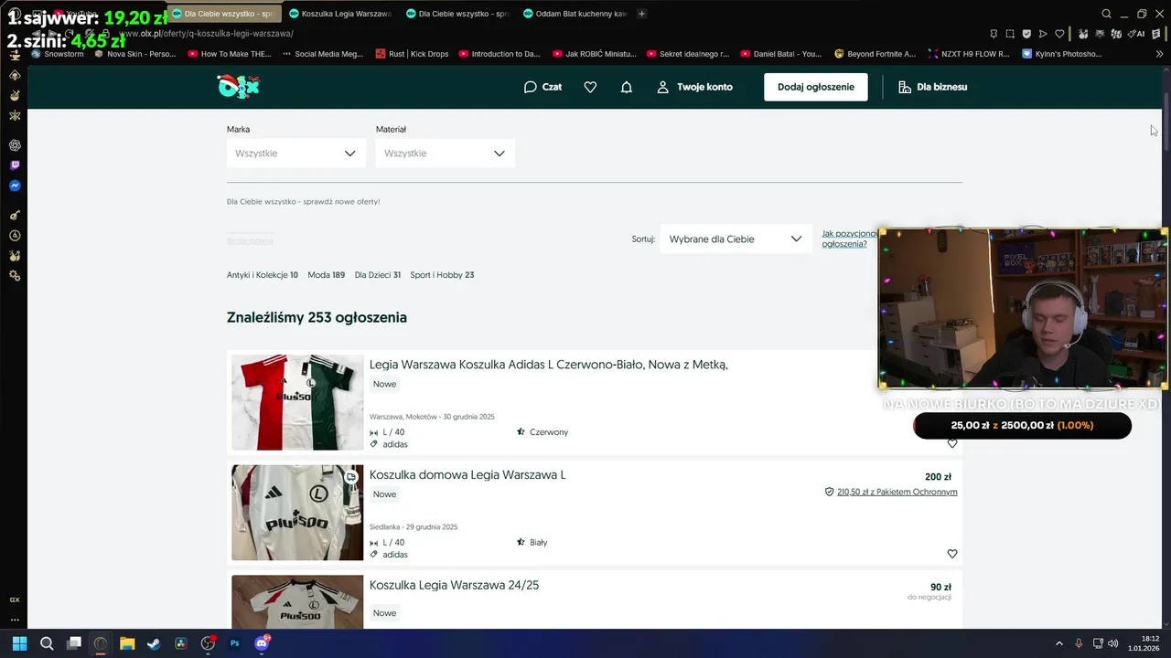The width and height of the screenshot is (1171, 658).
Task: Open Windows Start menu
Action: 19,643
